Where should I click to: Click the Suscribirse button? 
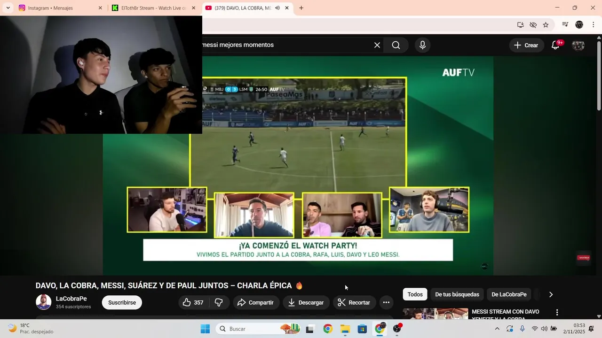point(122,302)
